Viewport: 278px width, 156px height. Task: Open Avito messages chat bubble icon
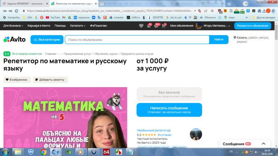[x=156, y=26]
